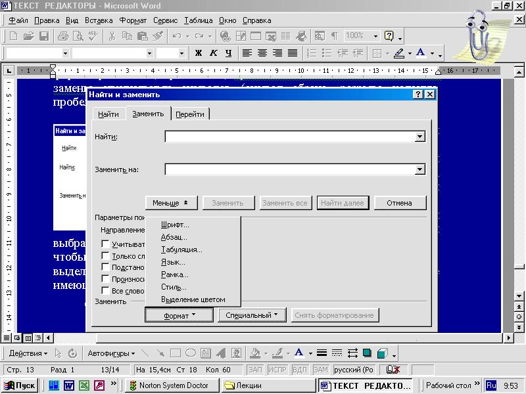Image resolution: width=526 pixels, height=394 pixels.
Task: Click into the 'Заменить на' text field
Action: pos(290,169)
